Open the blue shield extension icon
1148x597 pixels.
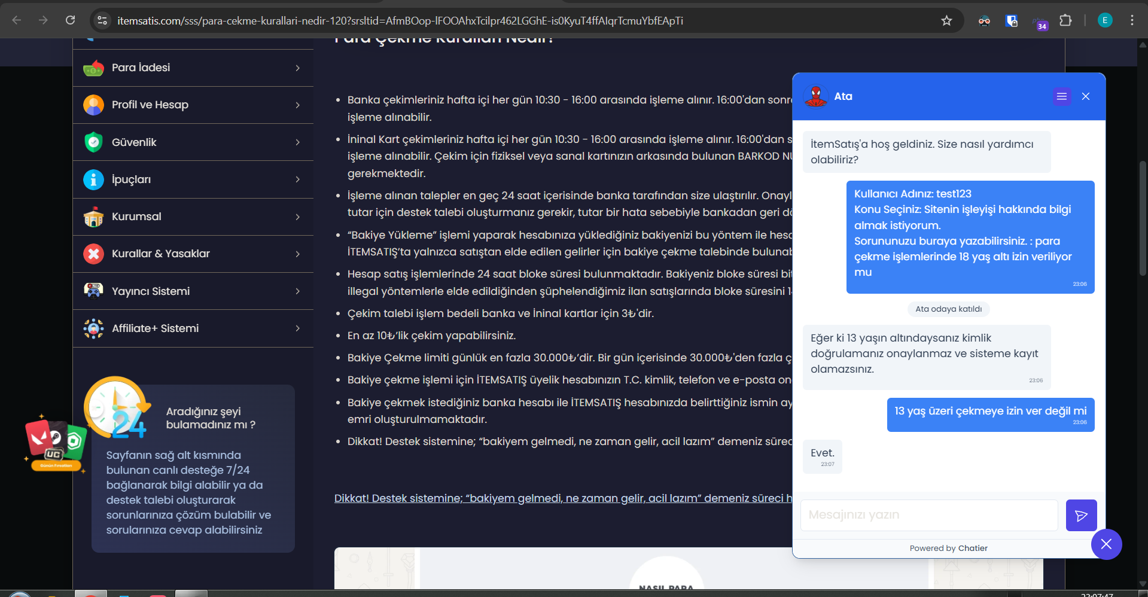coord(1012,20)
